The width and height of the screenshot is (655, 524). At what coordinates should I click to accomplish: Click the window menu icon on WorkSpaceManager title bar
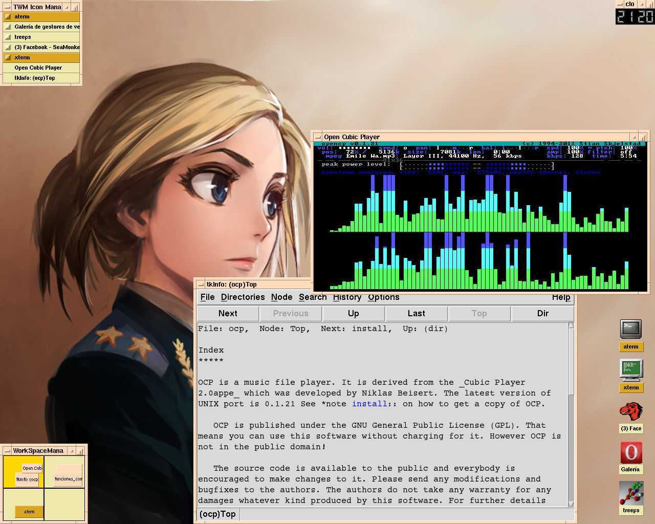pyautogui.click(x=7, y=450)
